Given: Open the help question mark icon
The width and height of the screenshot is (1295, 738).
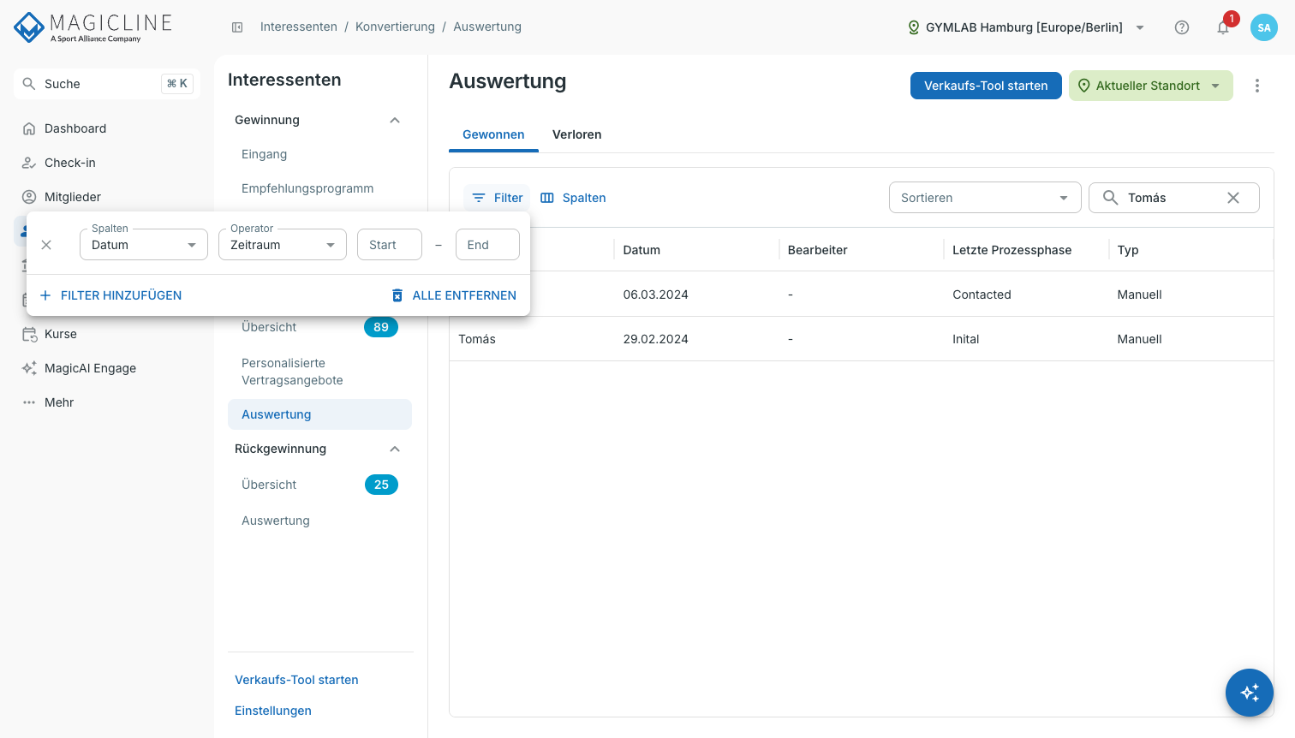Looking at the screenshot, I should point(1182,27).
